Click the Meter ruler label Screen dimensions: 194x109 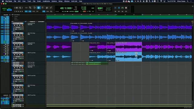[x=16, y=18]
